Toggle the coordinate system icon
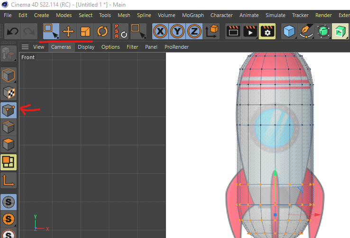 (x=212, y=31)
